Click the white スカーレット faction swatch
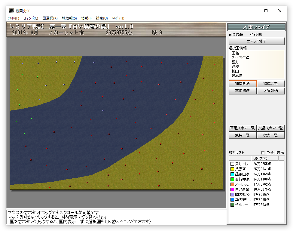 [x=232, y=164]
